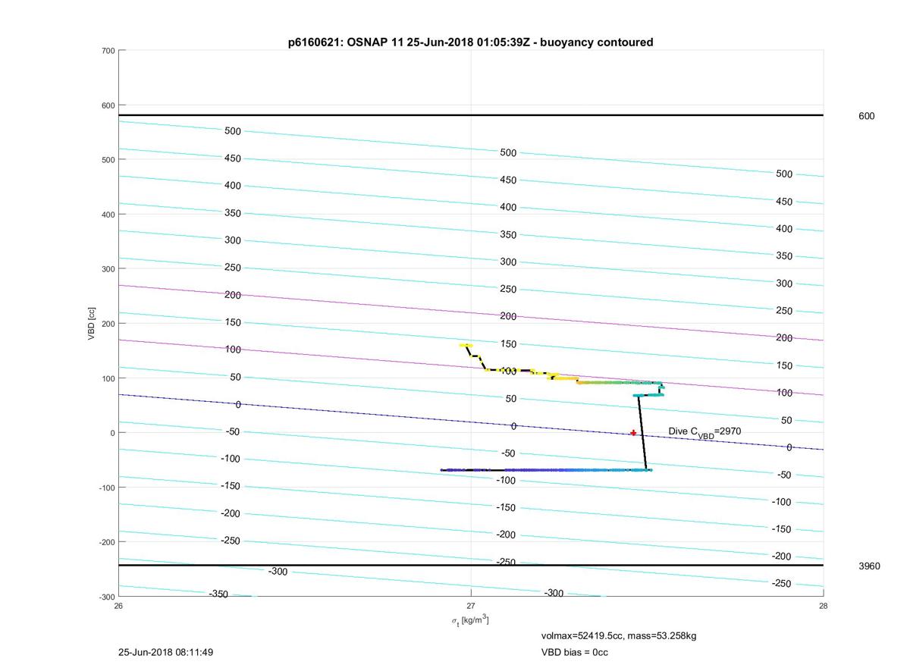This screenshot has width=910, height=671.
Task: Select the '-350' buoyancy contour label
Action: tap(218, 594)
